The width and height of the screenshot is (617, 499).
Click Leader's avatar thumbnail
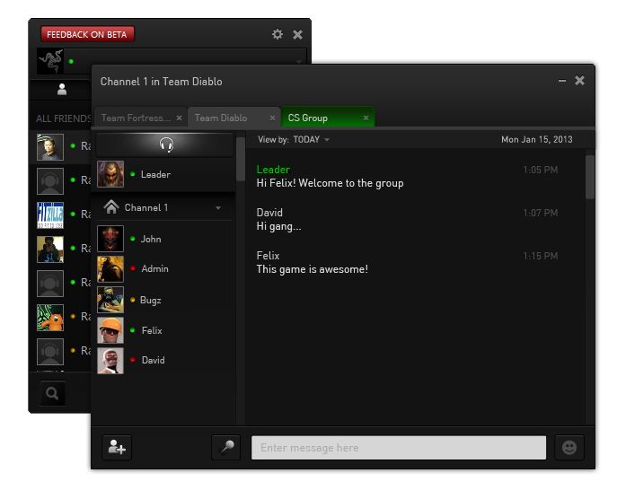(110, 174)
